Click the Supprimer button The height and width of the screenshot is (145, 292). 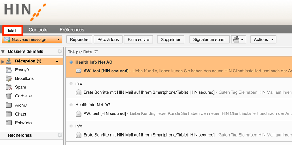coord(171,39)
